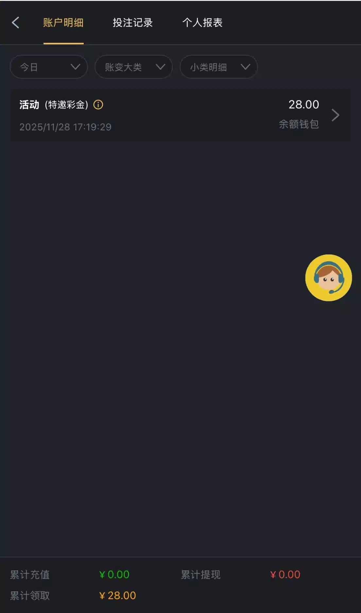Click the down arrow in 小类明细 filter

pyautogui.click(x=246, y=67)
